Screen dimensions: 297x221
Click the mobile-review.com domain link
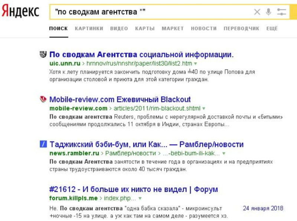[78, 108]
